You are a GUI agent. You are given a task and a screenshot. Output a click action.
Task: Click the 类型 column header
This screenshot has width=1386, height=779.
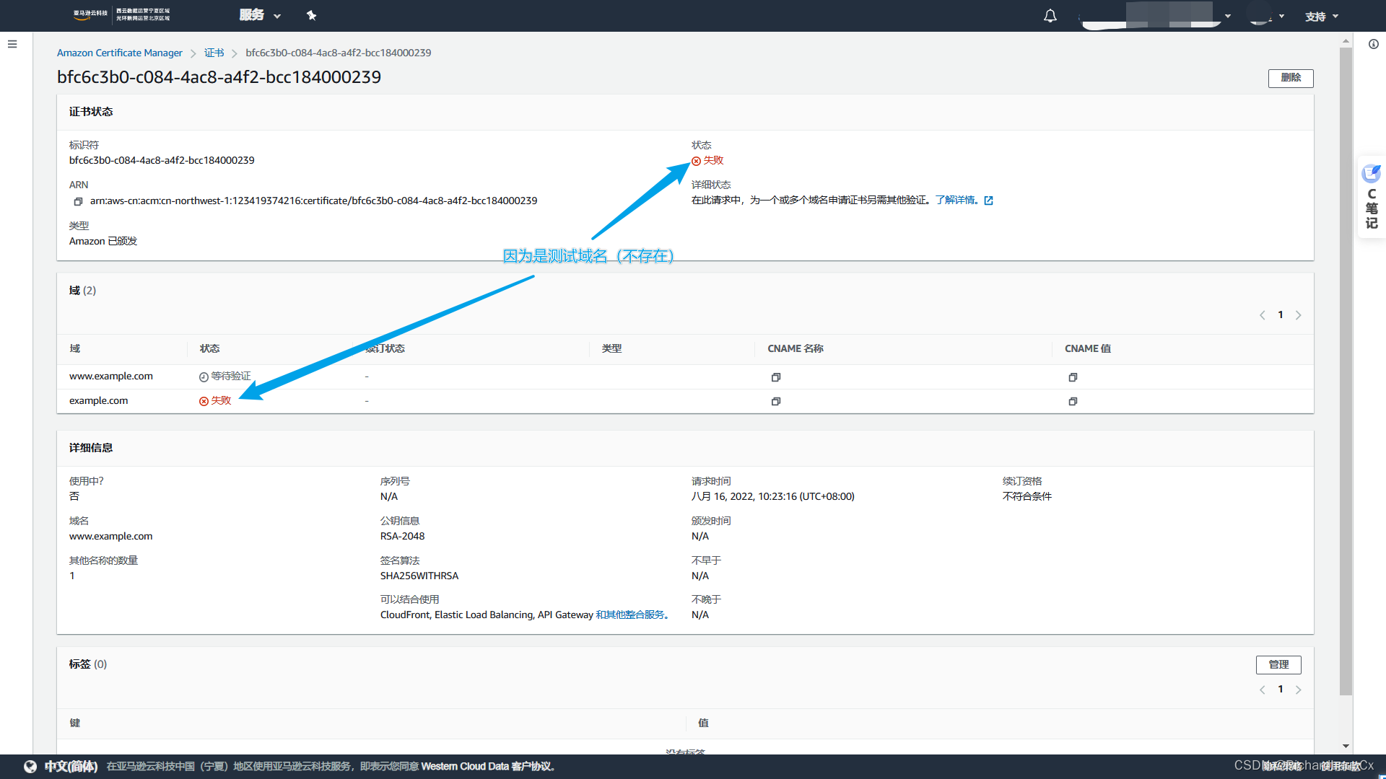[x=611, y=348]
